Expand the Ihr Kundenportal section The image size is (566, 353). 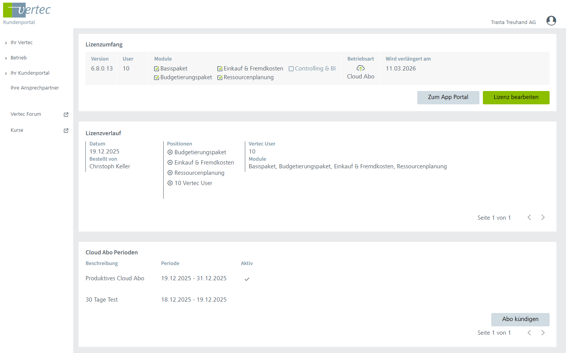[x=30, y=73]
